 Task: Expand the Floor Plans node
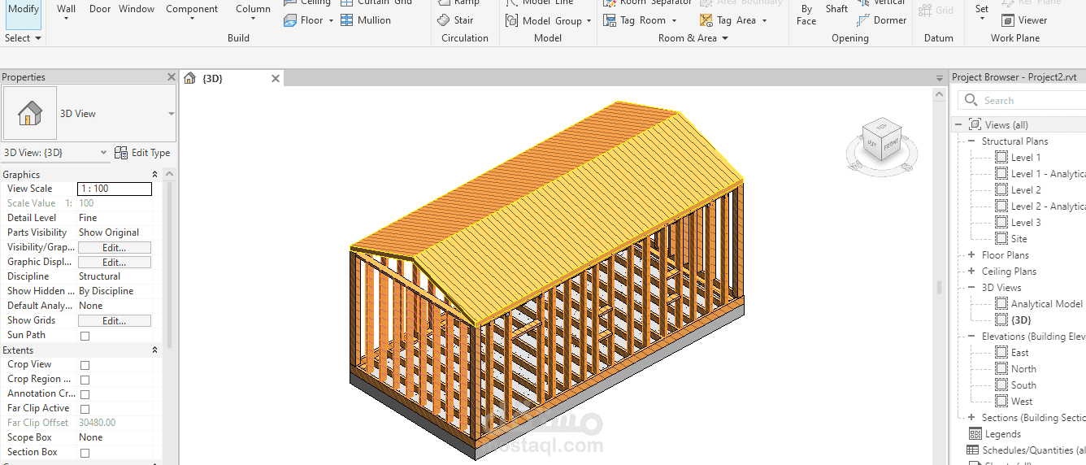pyautogui.click(x=971, y=255)
